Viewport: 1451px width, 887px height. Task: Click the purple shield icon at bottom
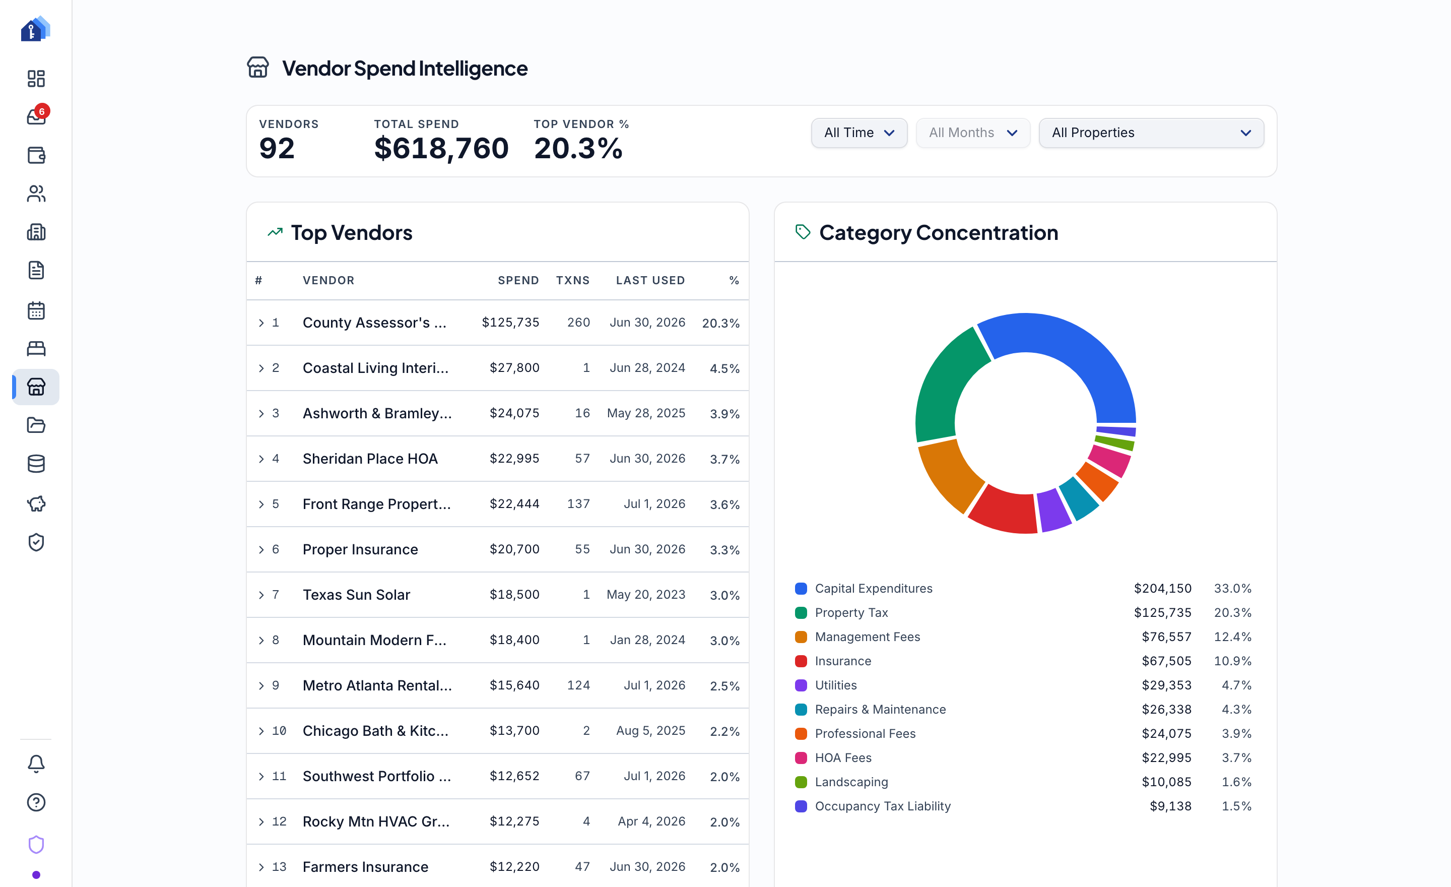36,845
